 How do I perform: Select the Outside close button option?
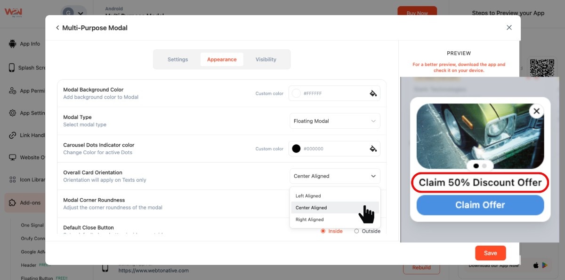(x=356, y=231)
